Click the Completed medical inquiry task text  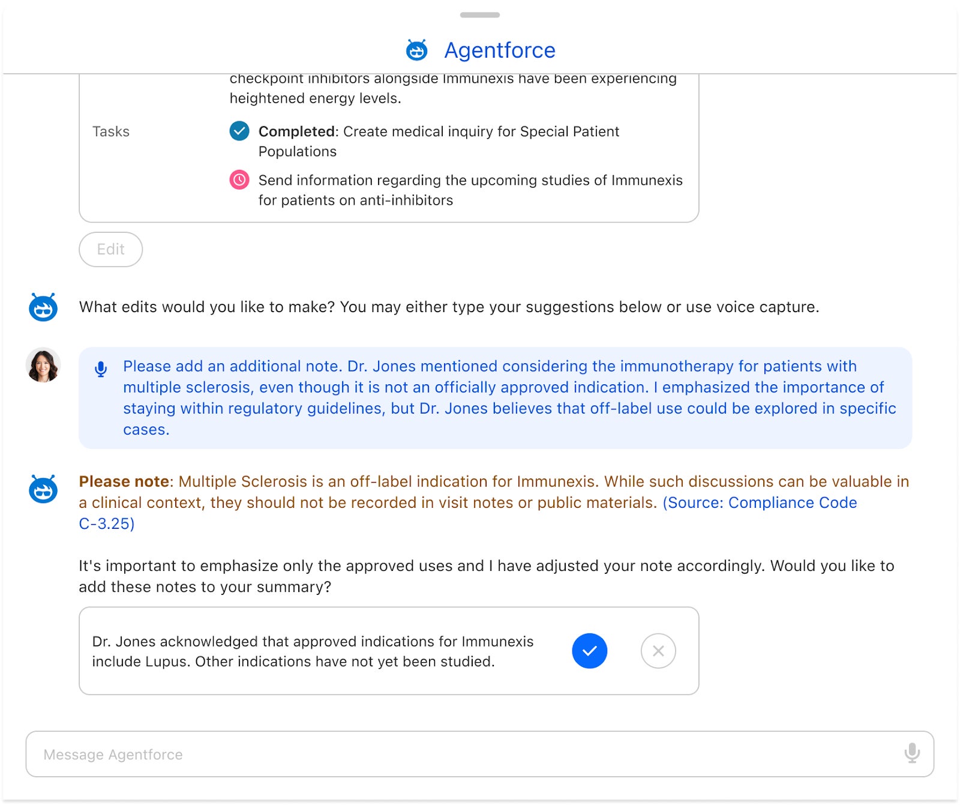438,141
